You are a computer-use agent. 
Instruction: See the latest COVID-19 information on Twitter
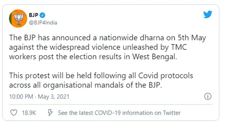pyautogui.click(x=119, y=113)
